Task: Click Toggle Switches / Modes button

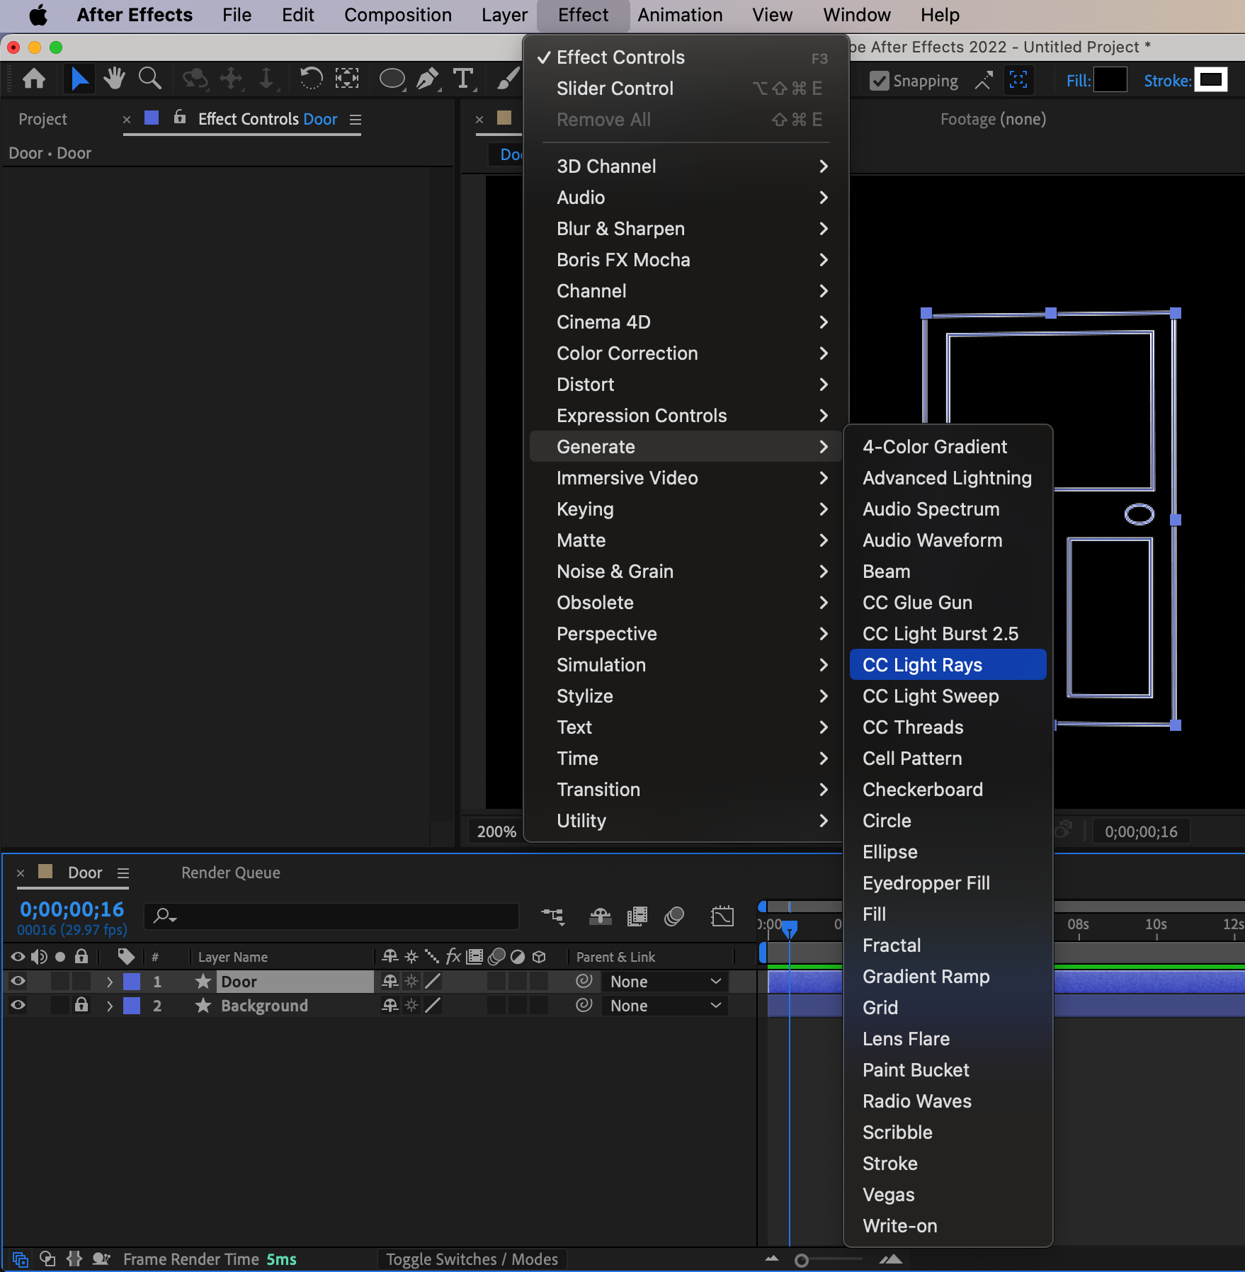Action: point(472,1259)
